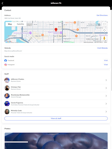The height and width of the screenshot is (149, 112).
Task: Open Cassie Figueroa profile photo
Action: coord(7,104)
